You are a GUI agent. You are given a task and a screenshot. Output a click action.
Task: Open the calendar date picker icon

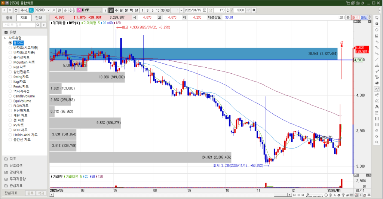tap(205, 10)
